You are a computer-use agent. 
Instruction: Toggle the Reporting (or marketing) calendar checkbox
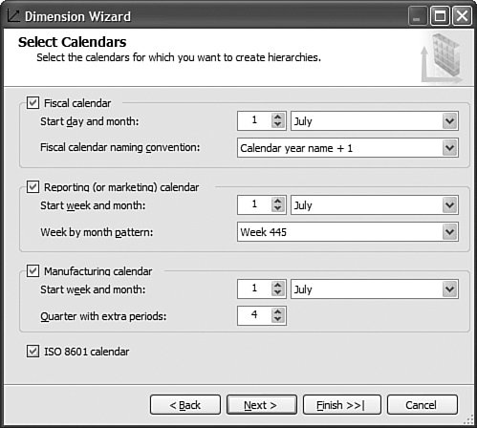click(x=33, y=187)
